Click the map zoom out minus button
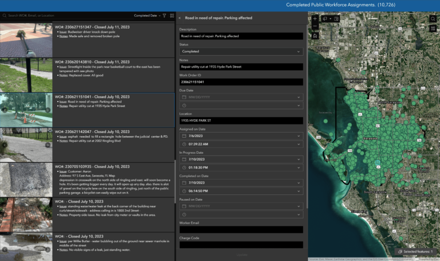 315,26
